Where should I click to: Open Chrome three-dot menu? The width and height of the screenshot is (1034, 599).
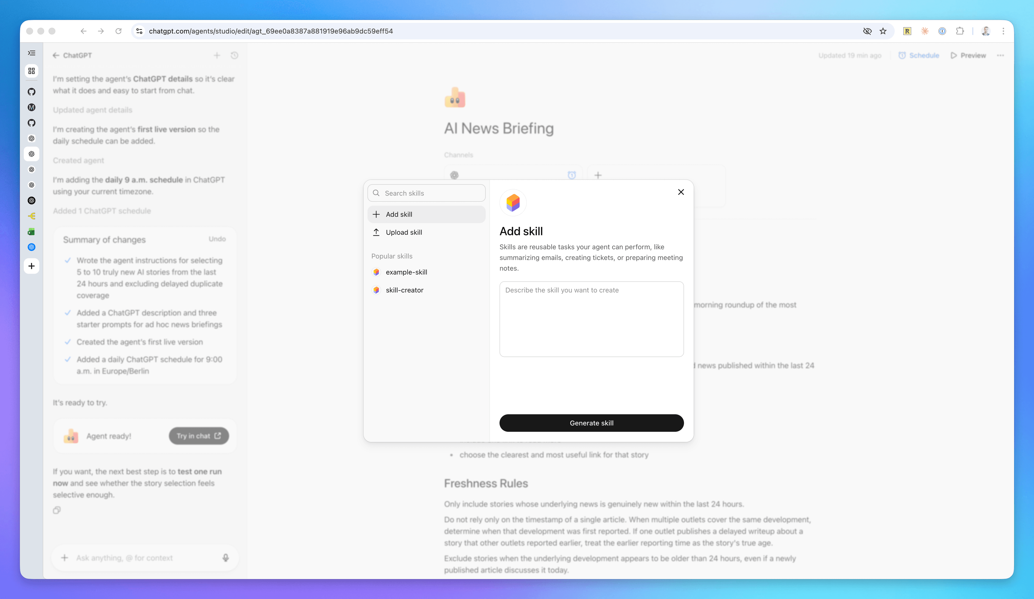(x=1003, y=31)
